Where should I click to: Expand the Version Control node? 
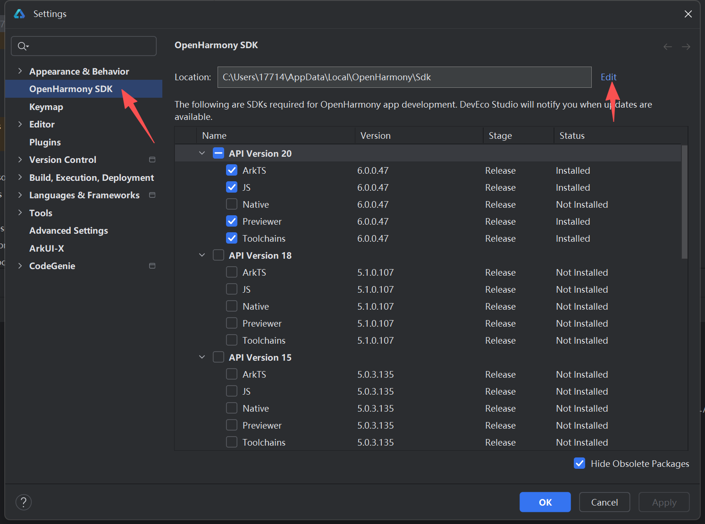[20, 160]
